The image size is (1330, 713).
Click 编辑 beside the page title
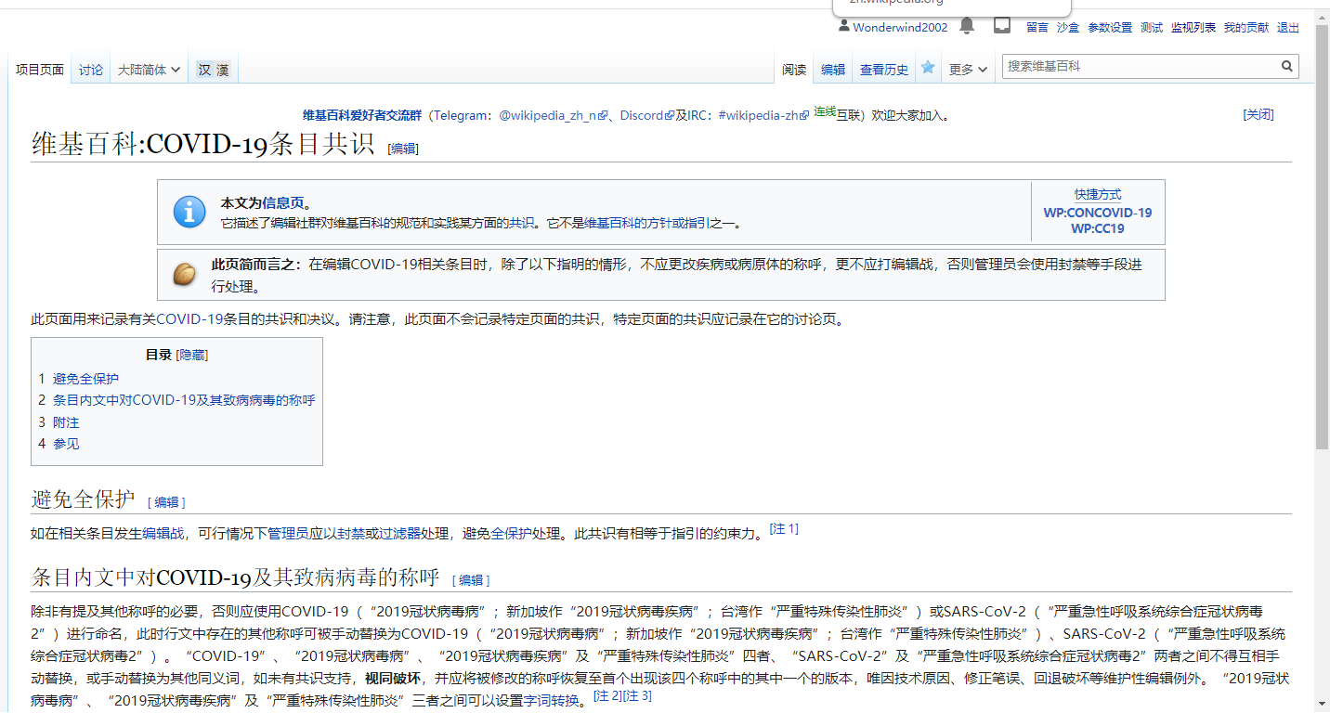coord(404,149)
